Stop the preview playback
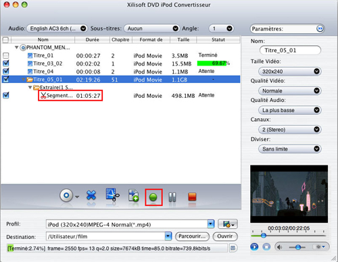The image size is (338, 262). click(266, 247)
